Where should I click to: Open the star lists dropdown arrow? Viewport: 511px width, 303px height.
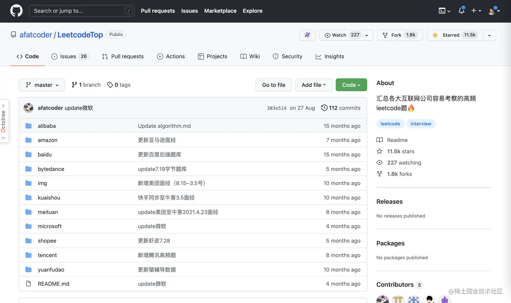489,35
